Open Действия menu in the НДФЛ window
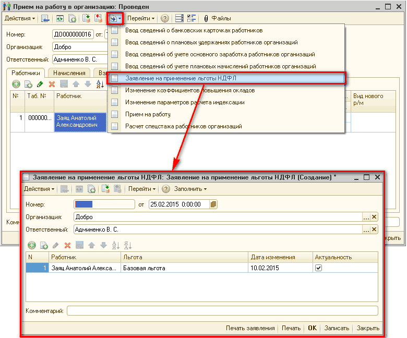Image resolution: width=407 pixels, height=338 pixels. pos(40,189)
